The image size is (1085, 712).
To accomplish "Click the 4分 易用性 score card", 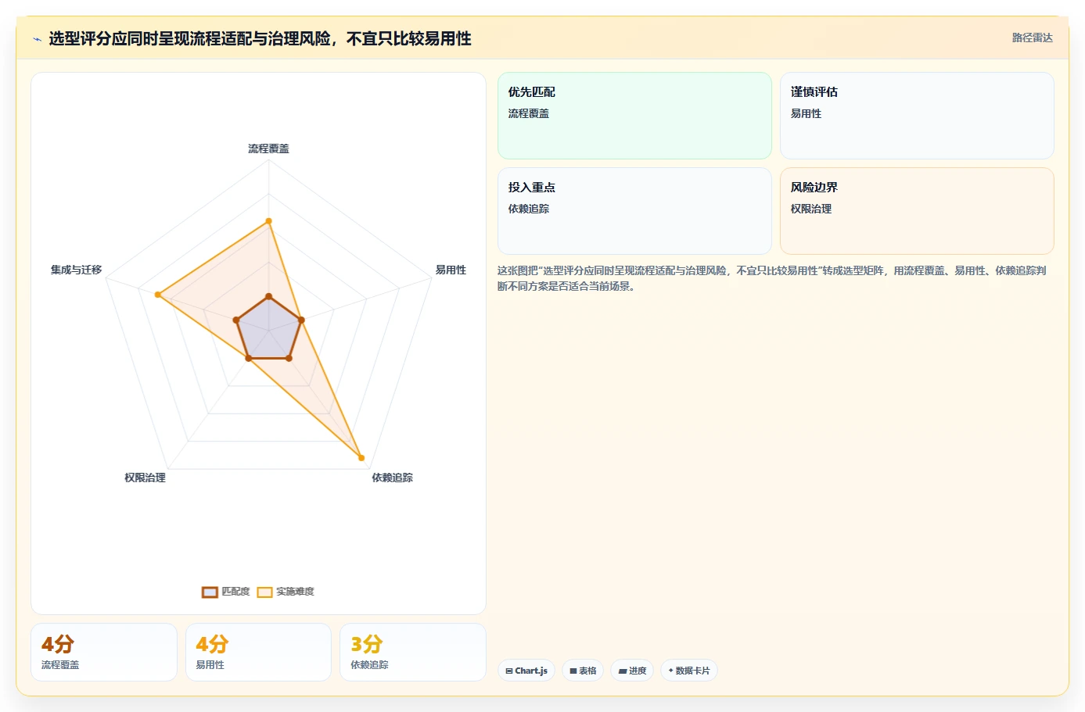I will pos(258,652).
